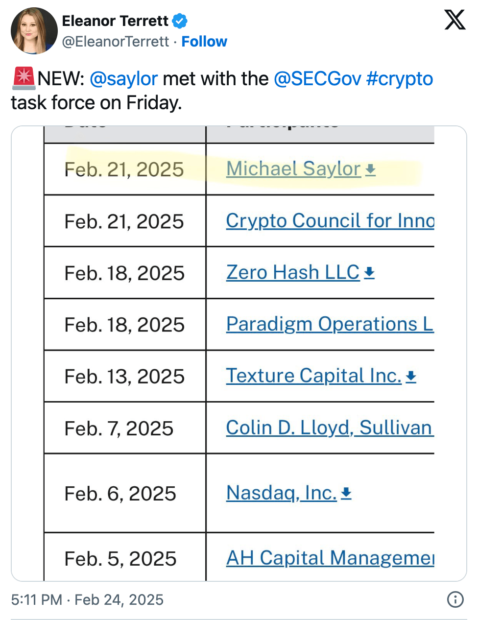Open the Michael Saylor participant link
Image resolution: width=478 pixels, height=620 pixels.
pos(292,168)
